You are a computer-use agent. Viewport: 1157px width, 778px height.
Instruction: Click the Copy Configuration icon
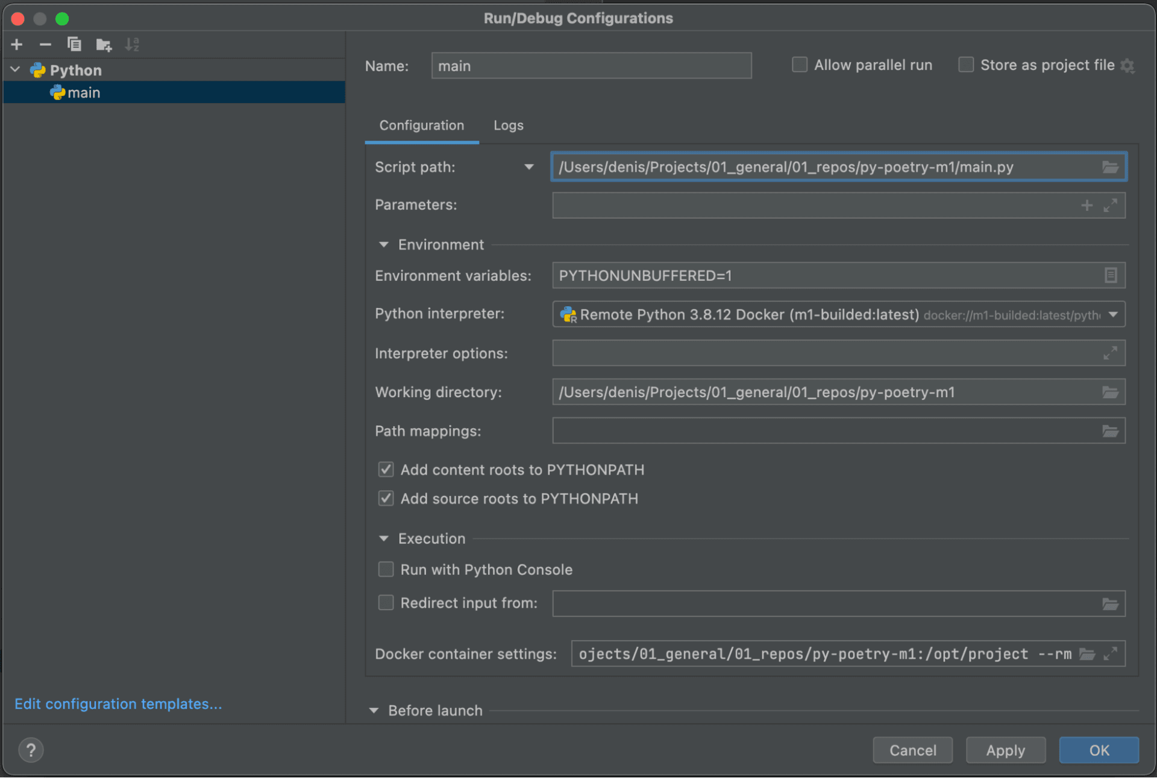[x=74, y=45]
